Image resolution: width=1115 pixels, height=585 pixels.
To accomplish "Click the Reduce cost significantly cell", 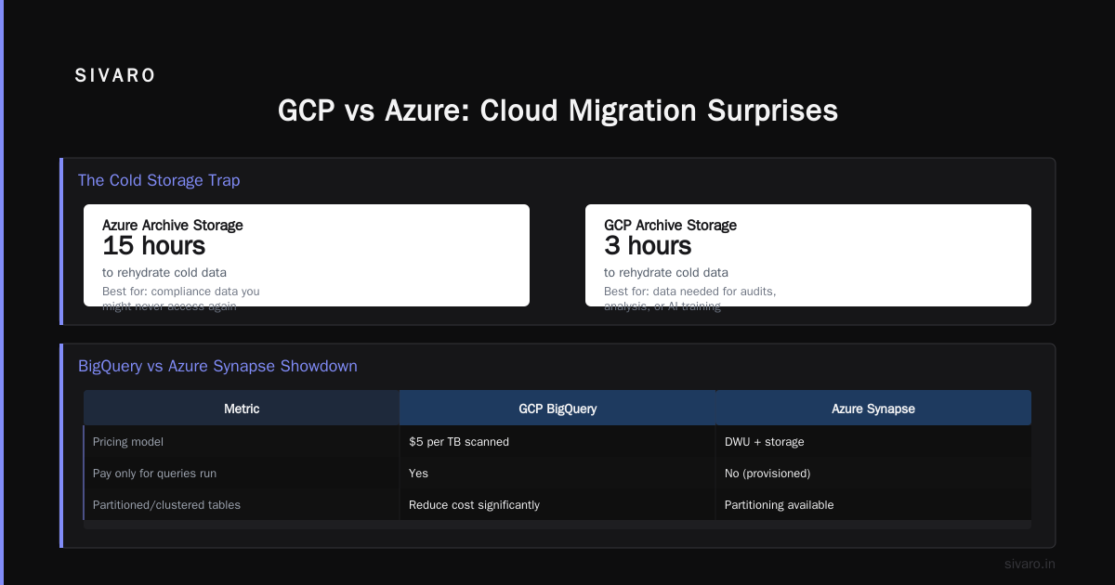I will [x=474, y=505].
